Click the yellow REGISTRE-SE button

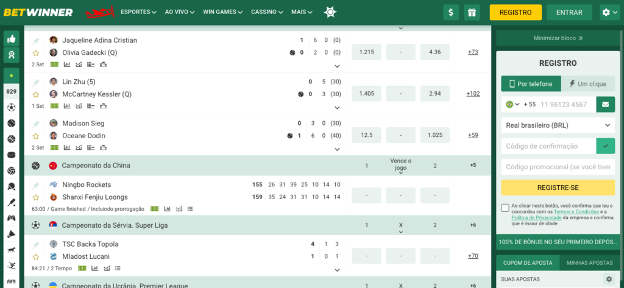558,188
